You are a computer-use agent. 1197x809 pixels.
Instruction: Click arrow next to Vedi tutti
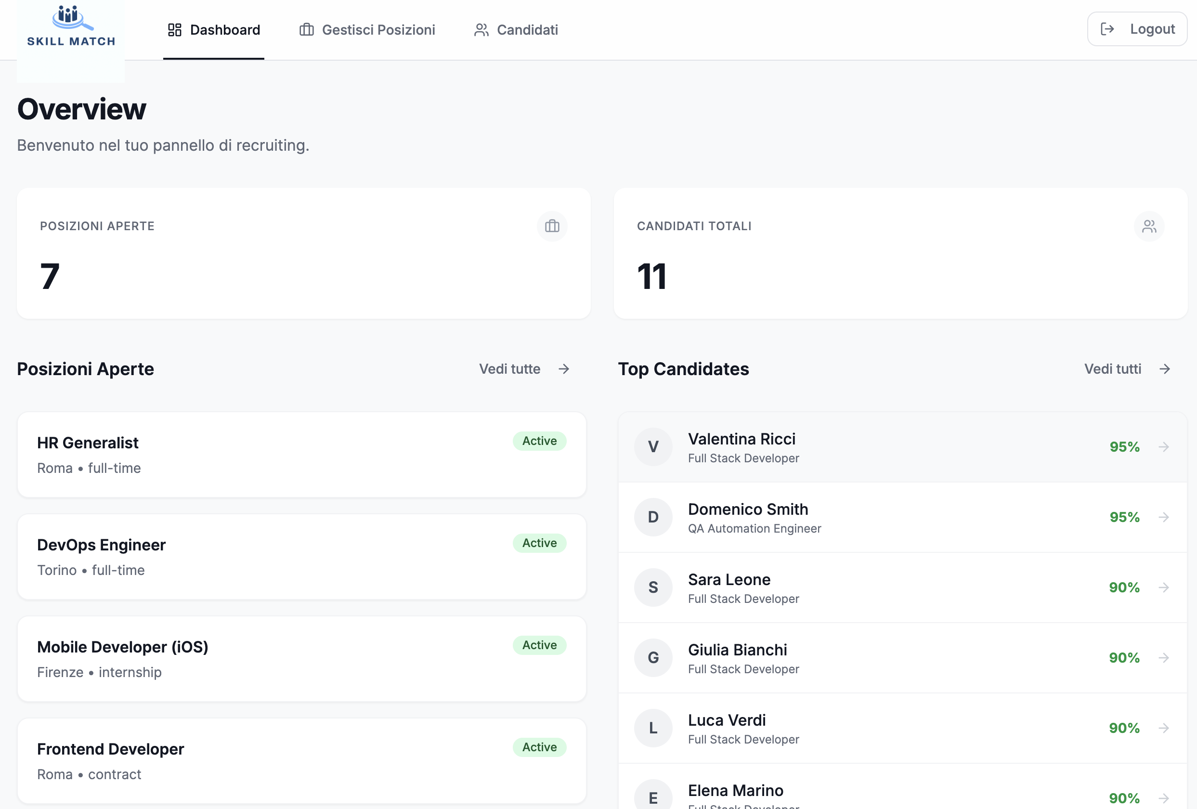click(x=1165, y=369)
